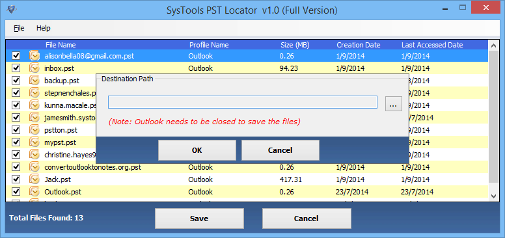Sort by the Creation Date column header
This screenshot has width=505, height=238.
coord(359,45)
